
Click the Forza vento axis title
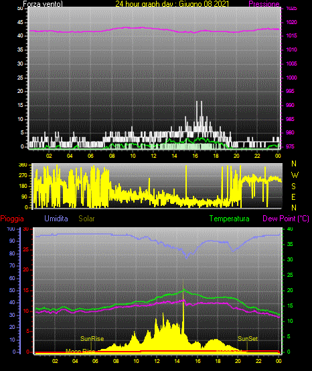[43, 4]
